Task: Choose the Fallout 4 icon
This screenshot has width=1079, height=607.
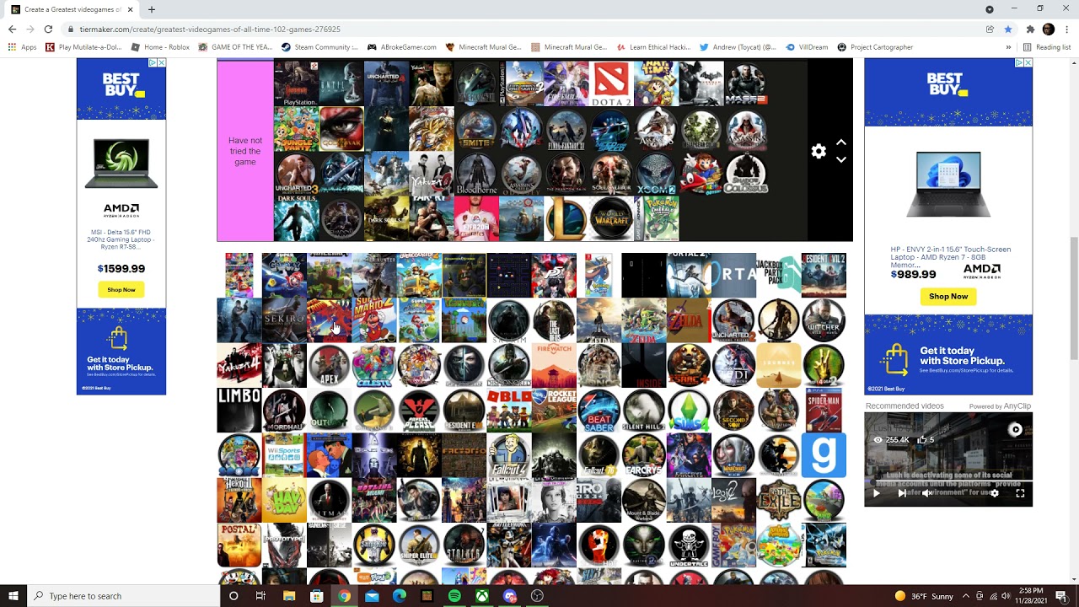Action: (509, 455)
